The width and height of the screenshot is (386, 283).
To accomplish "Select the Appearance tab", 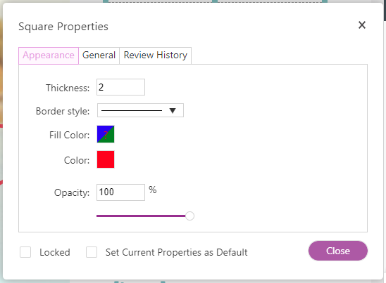I will [x=49, y=55].
